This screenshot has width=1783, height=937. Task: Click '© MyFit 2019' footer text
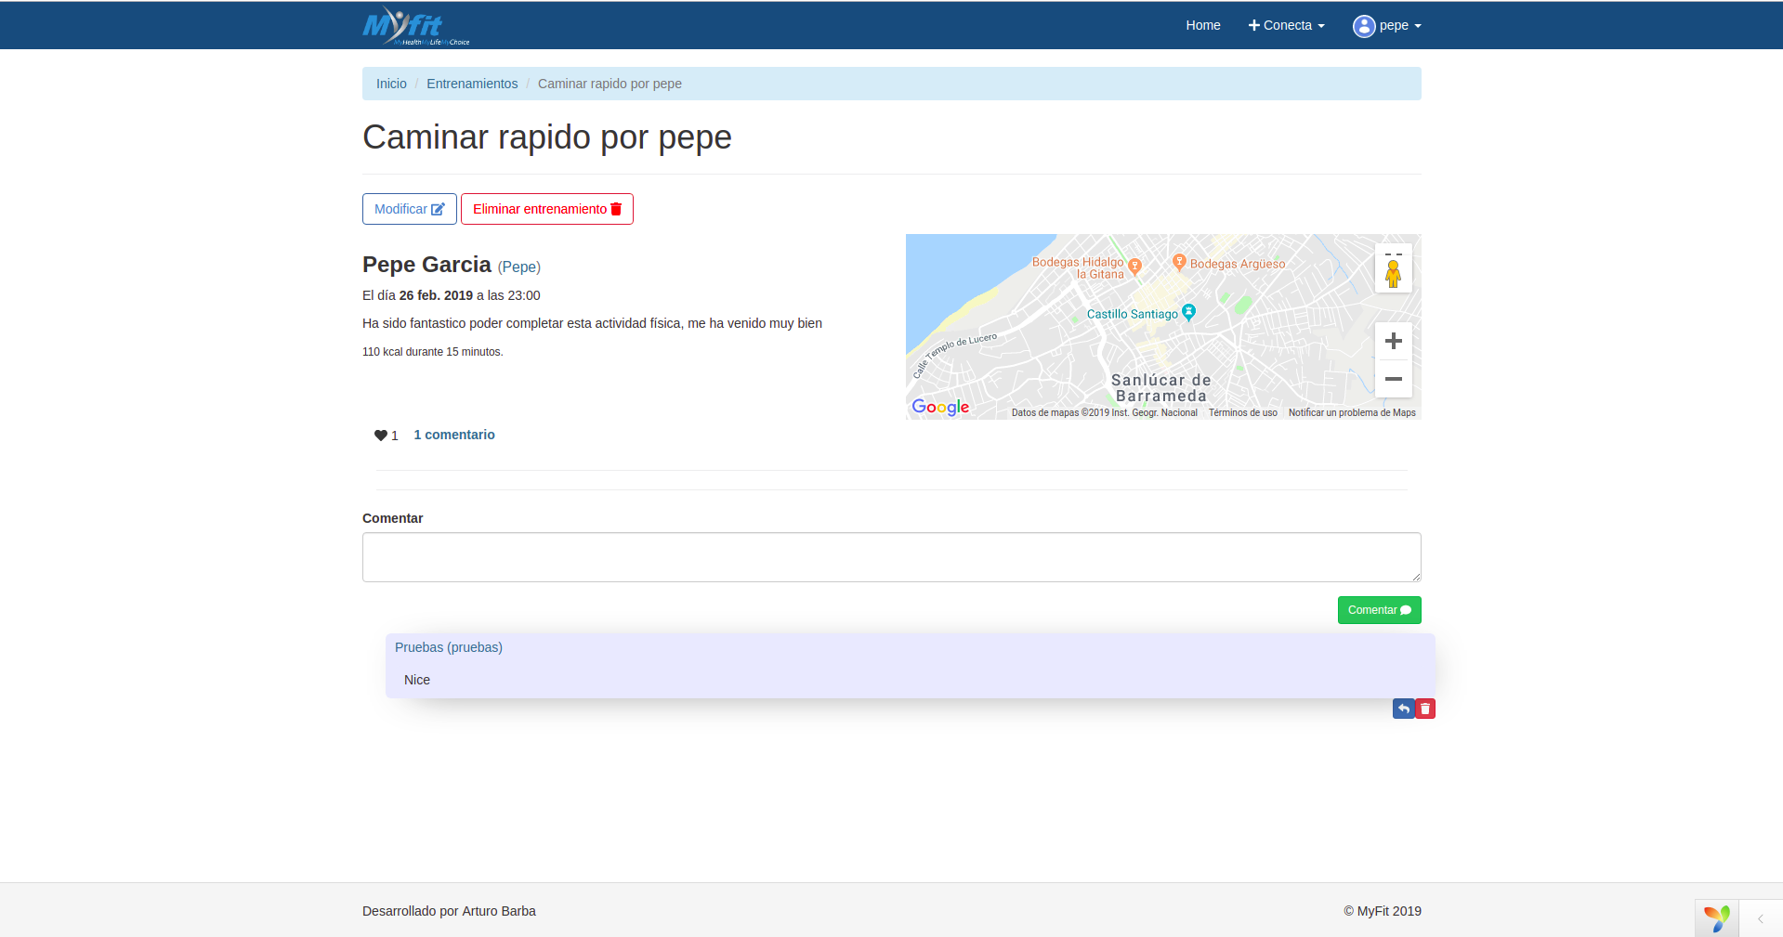coord(1383,911)
